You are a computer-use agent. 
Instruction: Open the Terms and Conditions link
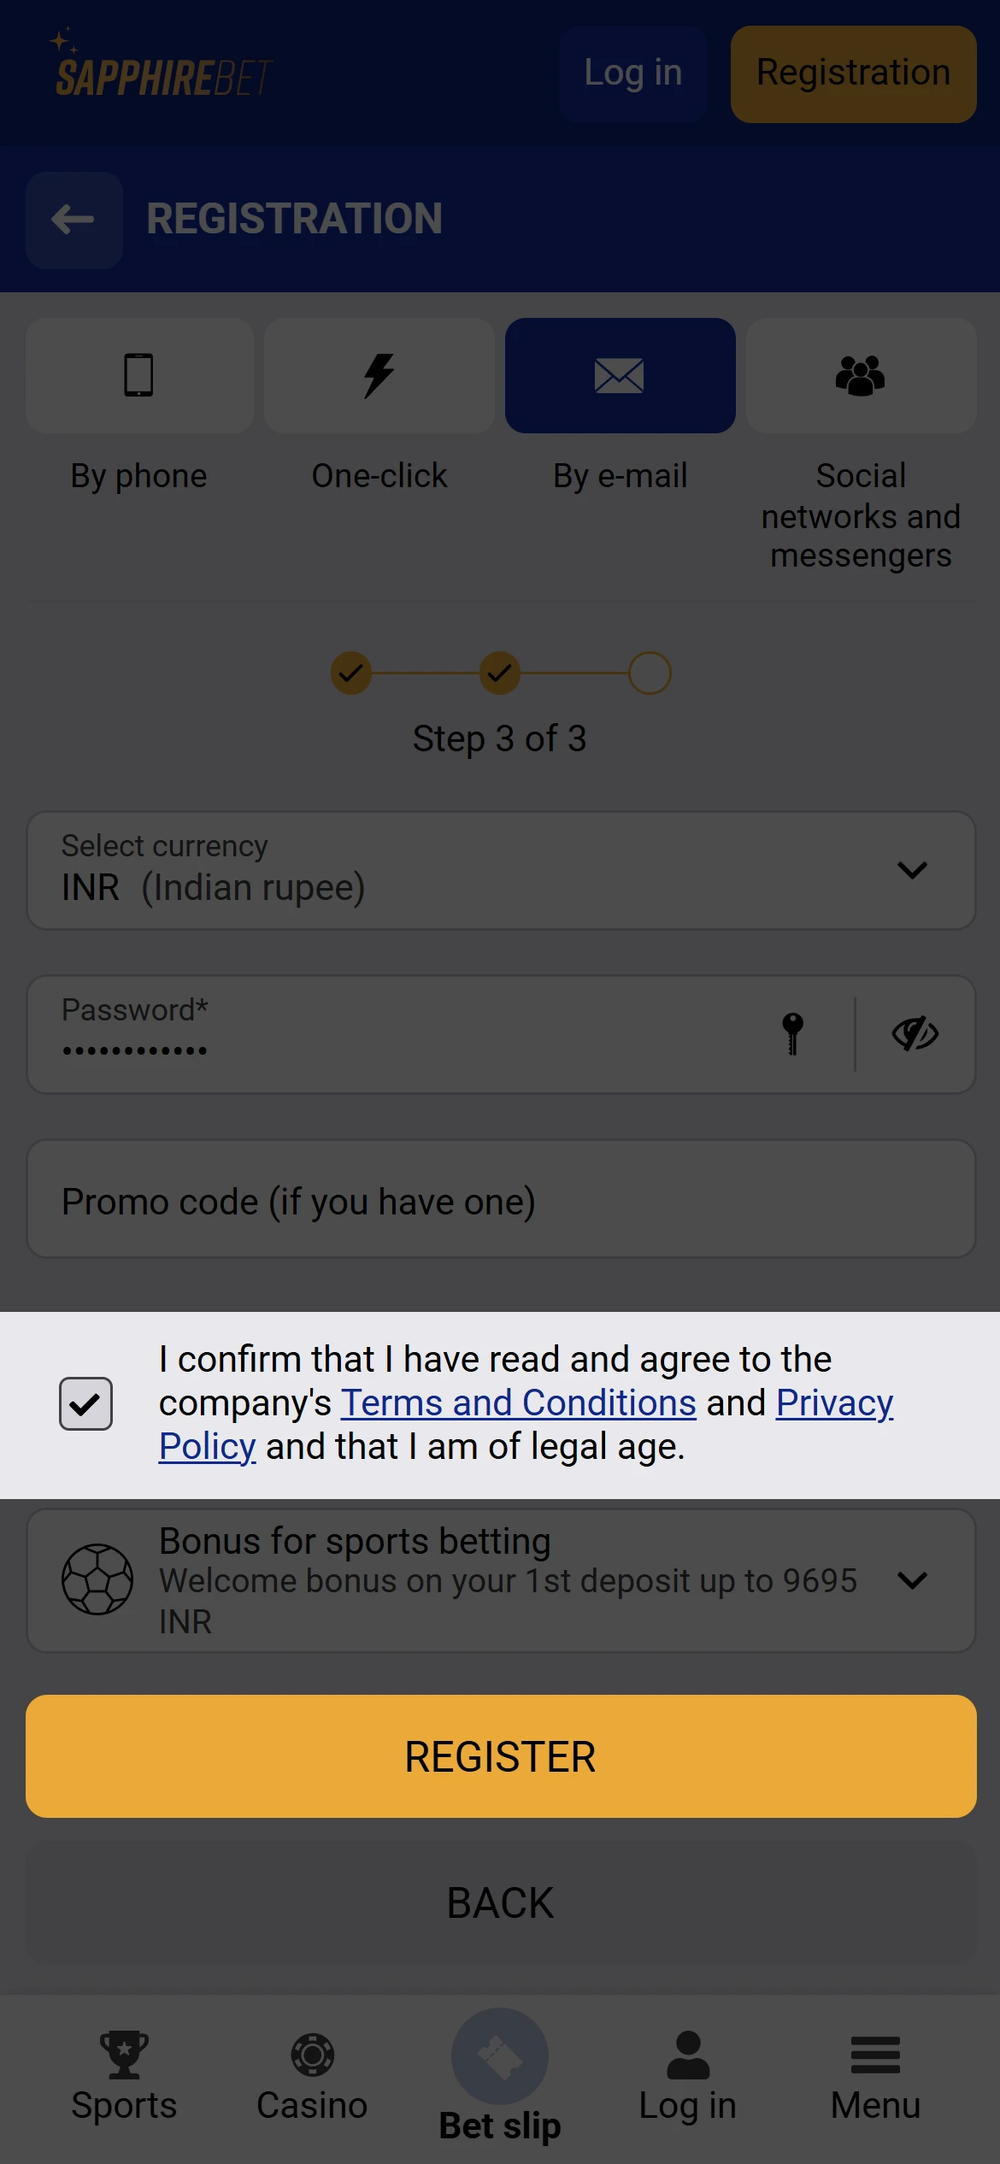pyautogui.click(x=517, y=1402)
